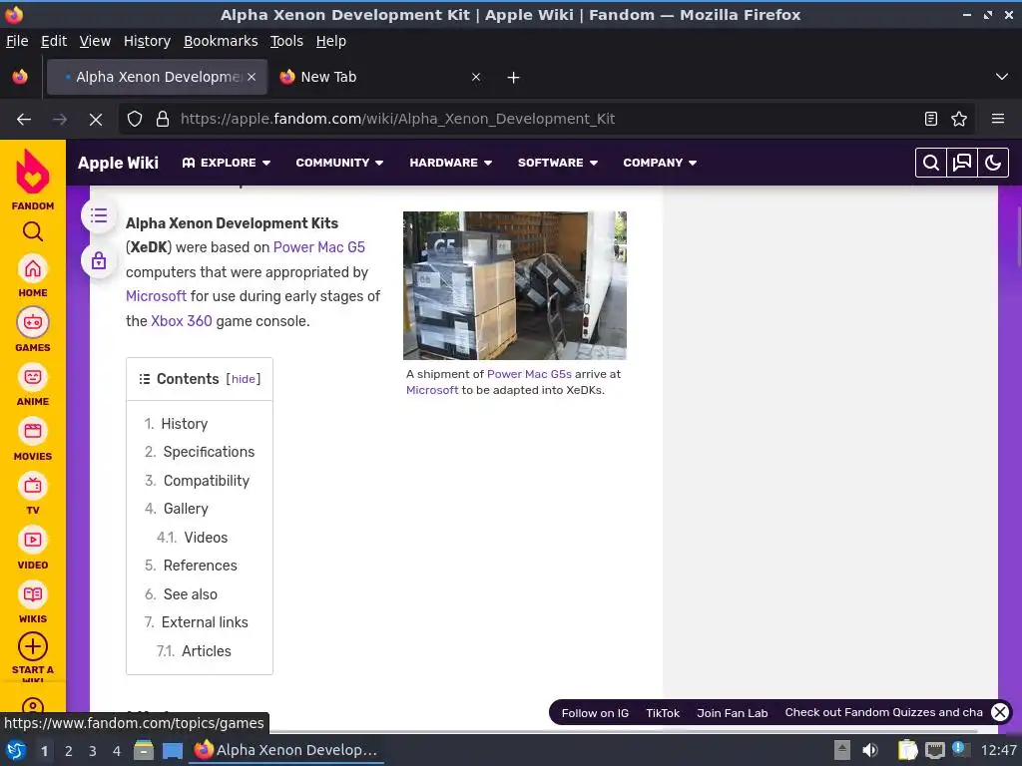
Task: Click the Apple Wiki title
Action: click(118, 163)
